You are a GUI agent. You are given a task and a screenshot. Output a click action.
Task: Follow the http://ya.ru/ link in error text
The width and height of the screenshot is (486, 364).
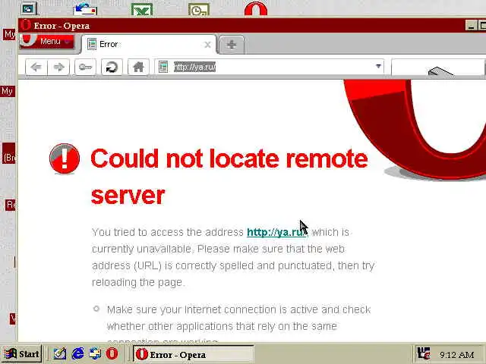click(277, 232)
